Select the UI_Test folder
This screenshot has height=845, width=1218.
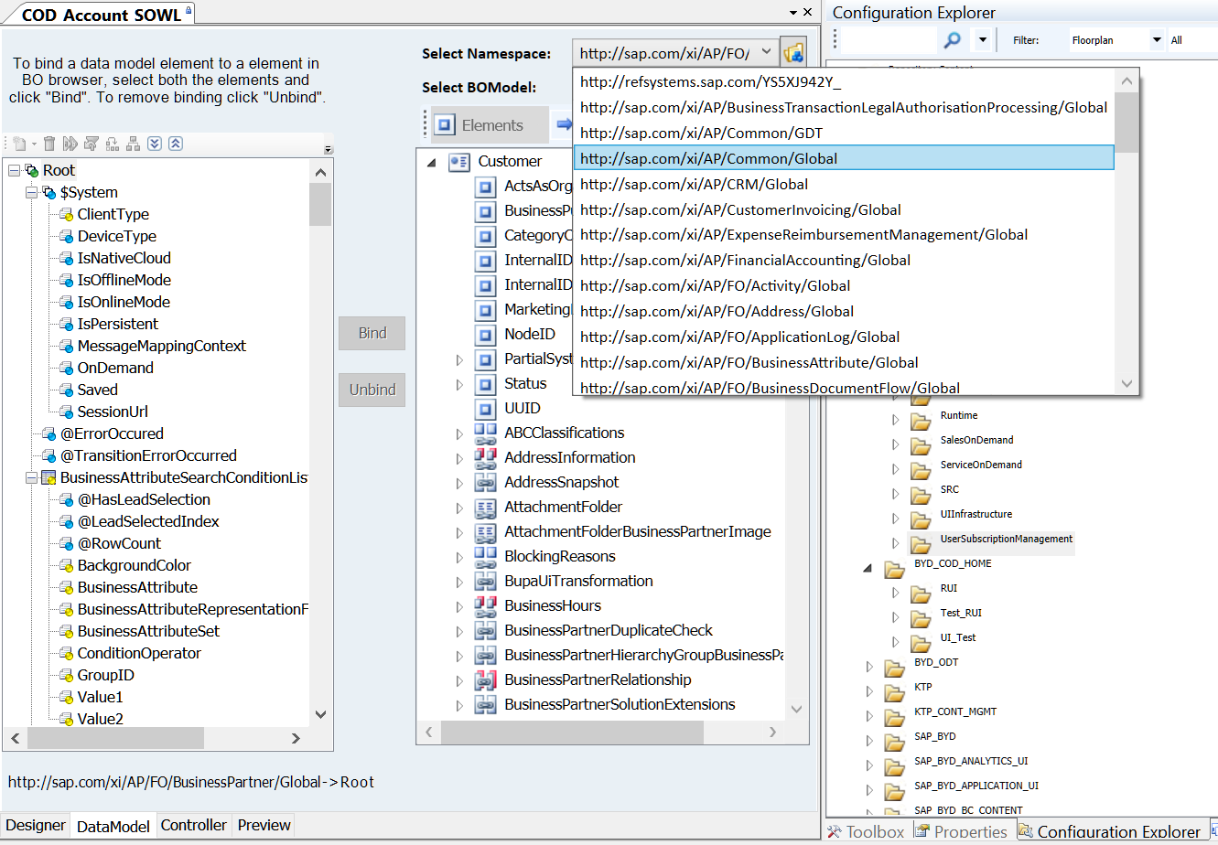957,637
